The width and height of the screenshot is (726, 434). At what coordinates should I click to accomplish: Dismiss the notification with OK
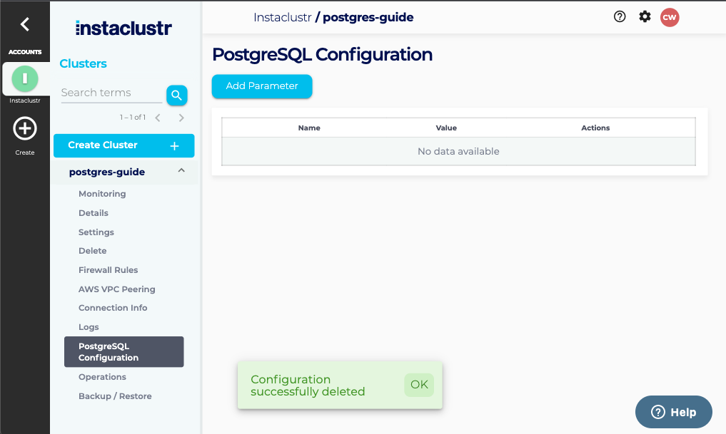[x=419, y=385]
